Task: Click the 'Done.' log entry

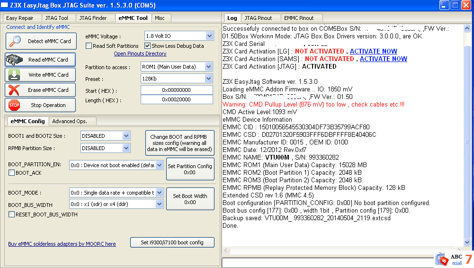Action: pyautogui.click(x=230, y=226)
